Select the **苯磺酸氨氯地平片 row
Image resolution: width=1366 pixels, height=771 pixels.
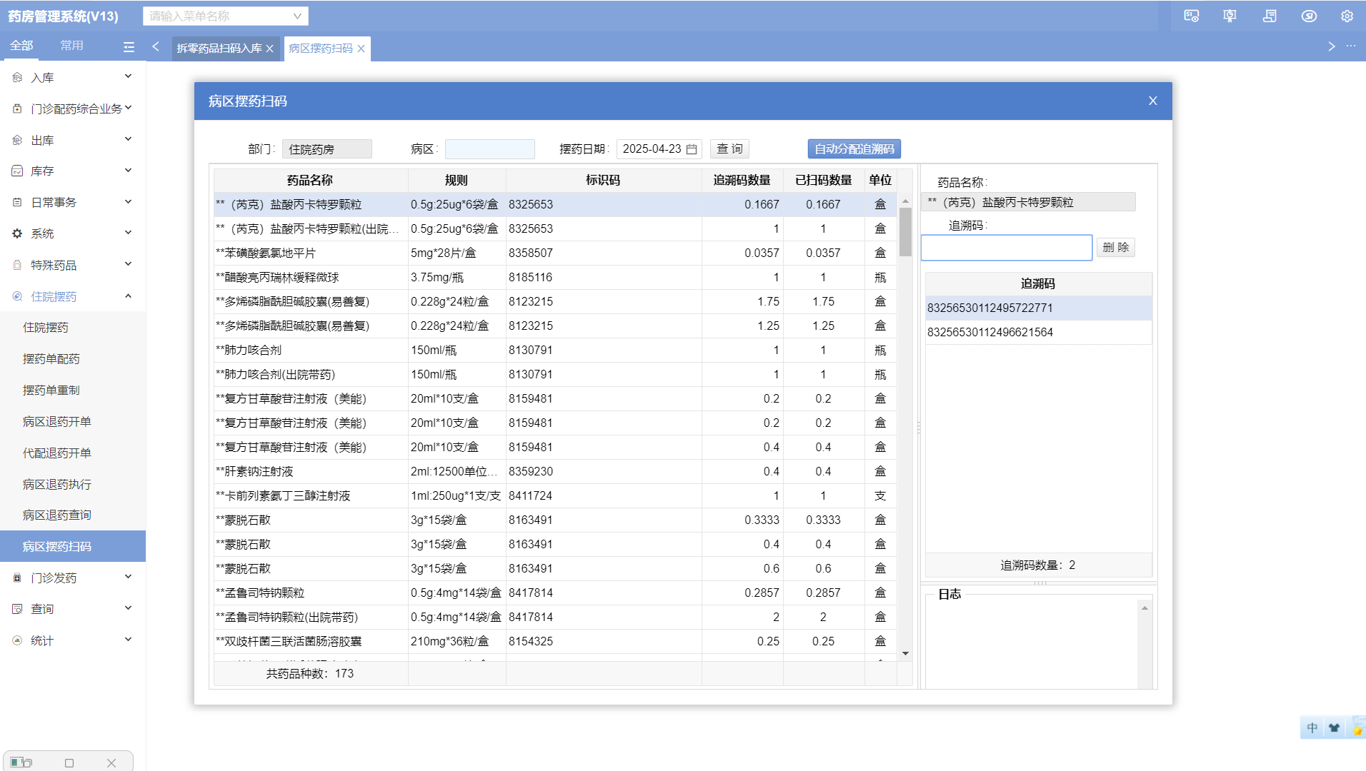coord(555,253)
